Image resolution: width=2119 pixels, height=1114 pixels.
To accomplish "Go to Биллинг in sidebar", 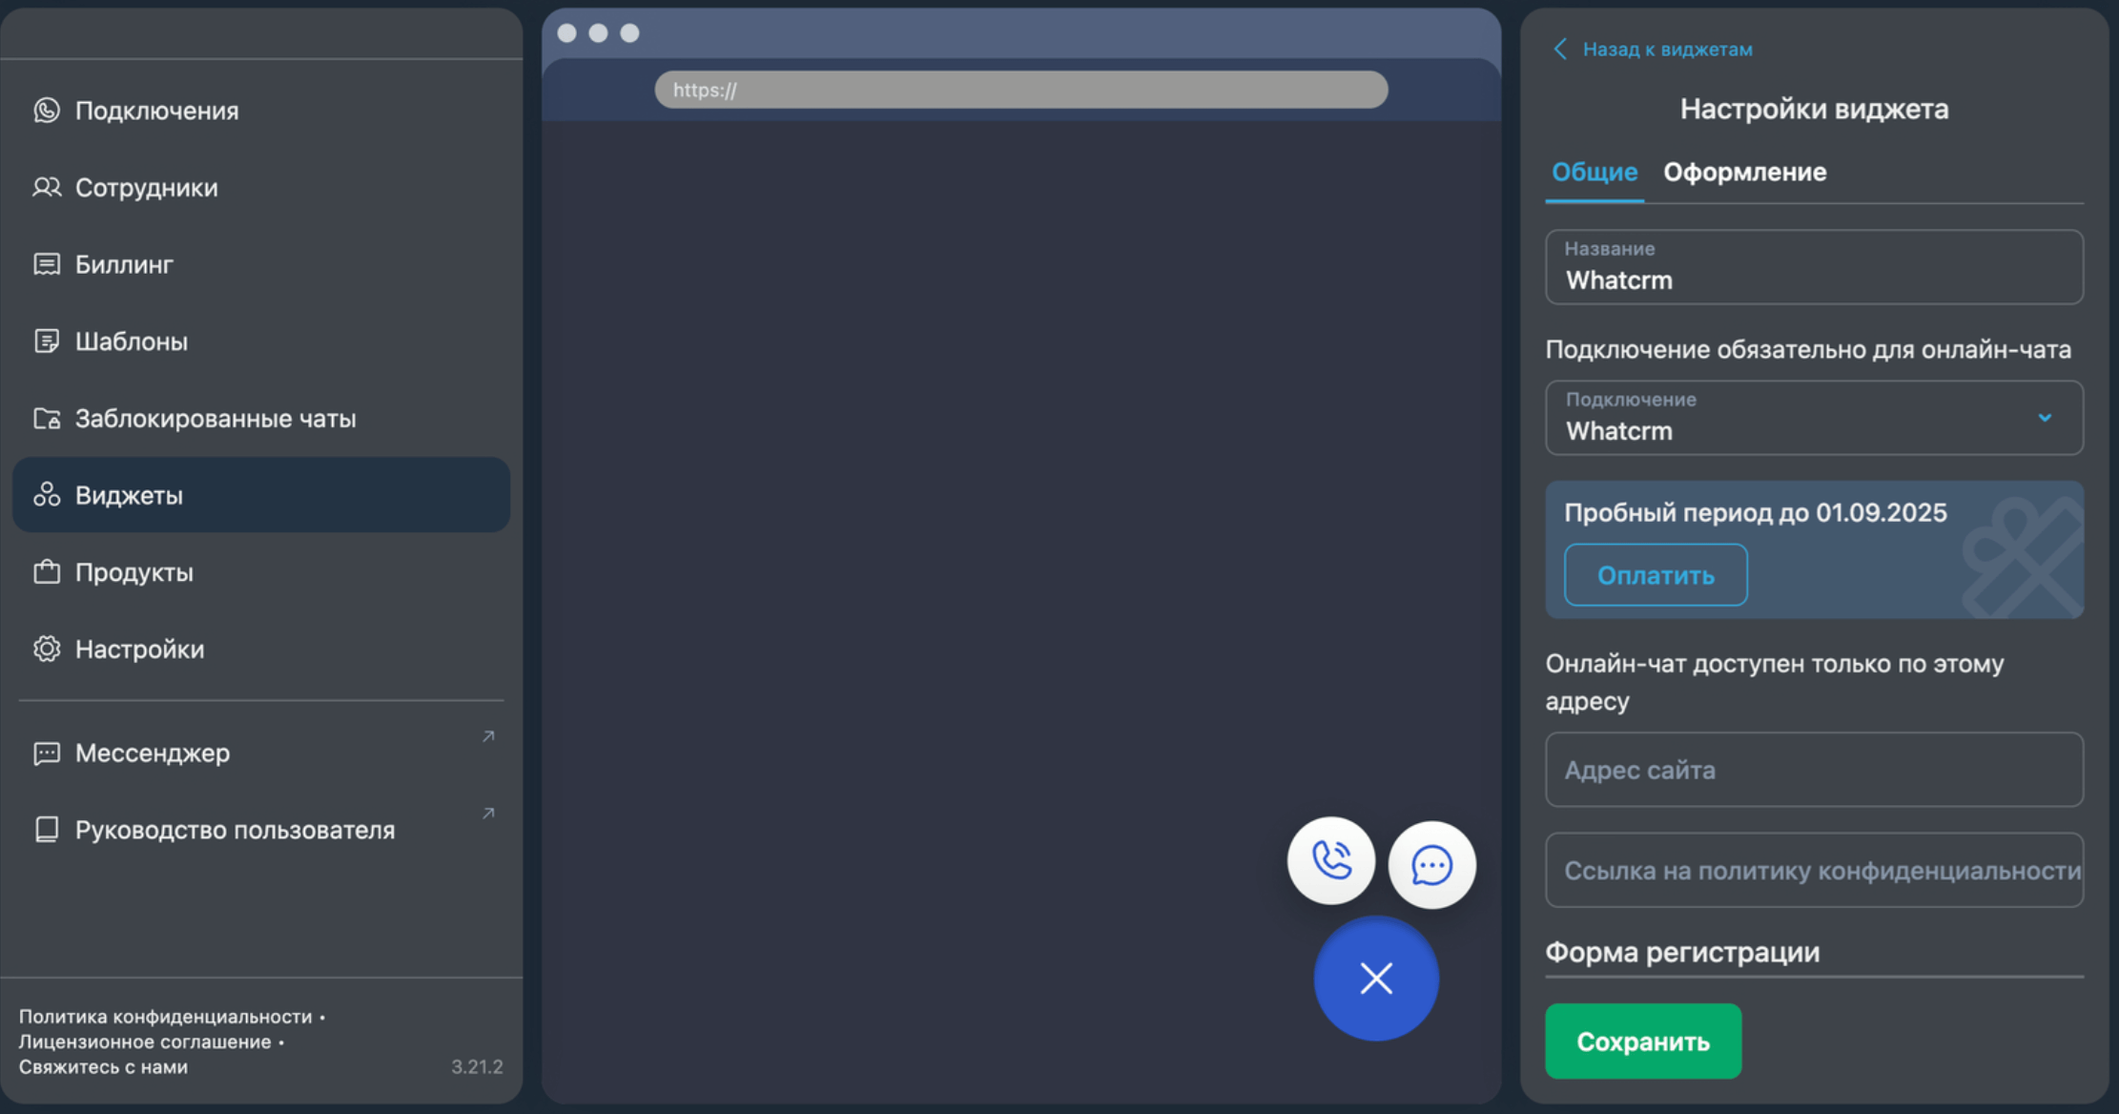I will point(124,264).
